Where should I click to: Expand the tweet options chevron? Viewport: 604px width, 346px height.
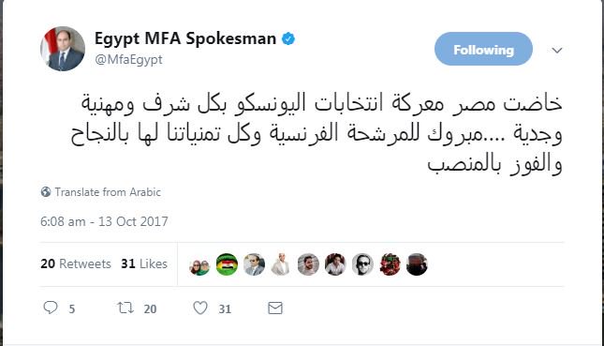(557, 50)
